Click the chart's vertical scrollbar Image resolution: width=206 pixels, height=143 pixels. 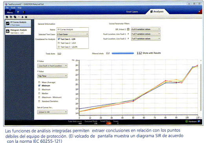pos(201,87)
